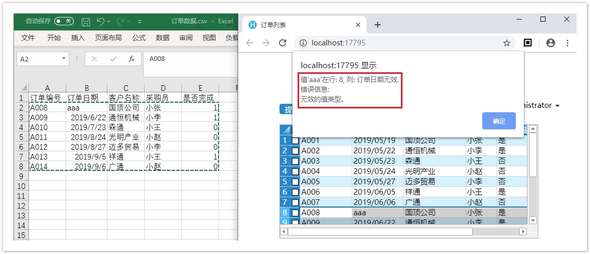
Task: Open the 数据 ribbon tab
Action: 163,38
